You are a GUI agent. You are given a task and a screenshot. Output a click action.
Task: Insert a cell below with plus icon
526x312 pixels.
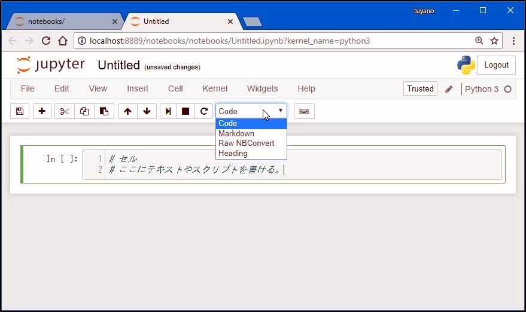coord(42,111)
